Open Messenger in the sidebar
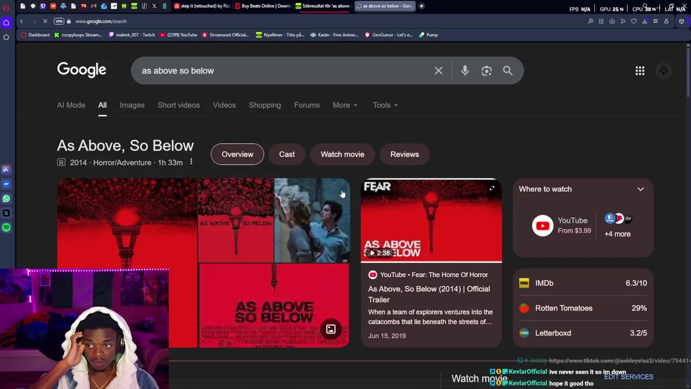691x389 pixels. tap(6, 184)
